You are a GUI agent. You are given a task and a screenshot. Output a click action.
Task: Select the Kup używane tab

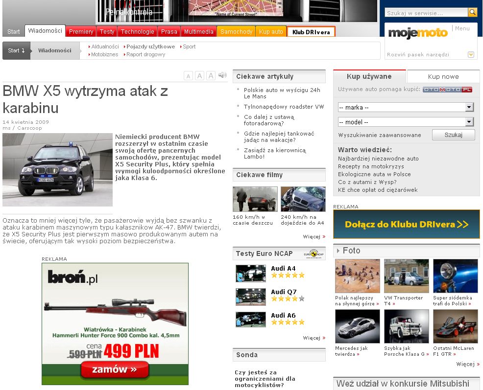point(369,76)
